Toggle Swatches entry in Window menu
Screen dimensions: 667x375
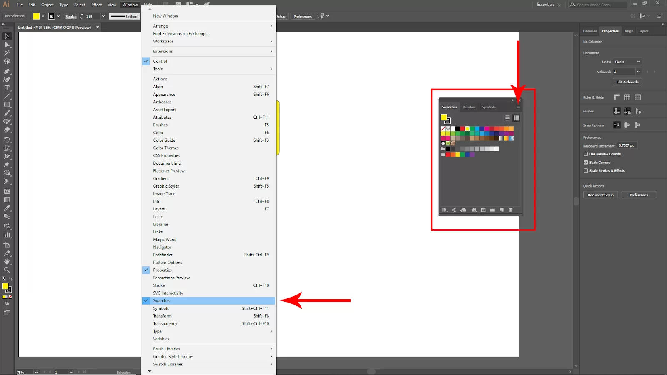[208, 300]
